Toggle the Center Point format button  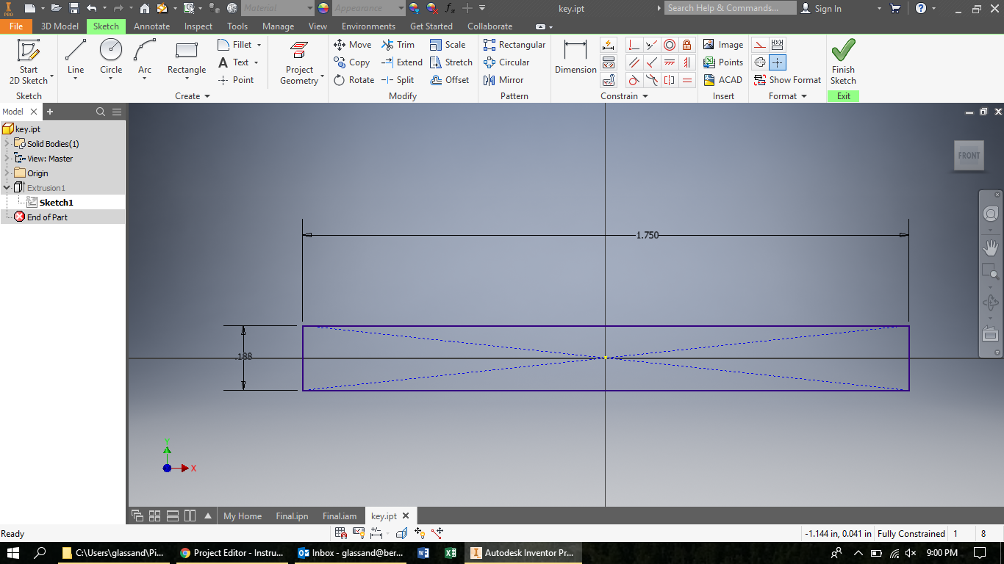coord(778,62)
